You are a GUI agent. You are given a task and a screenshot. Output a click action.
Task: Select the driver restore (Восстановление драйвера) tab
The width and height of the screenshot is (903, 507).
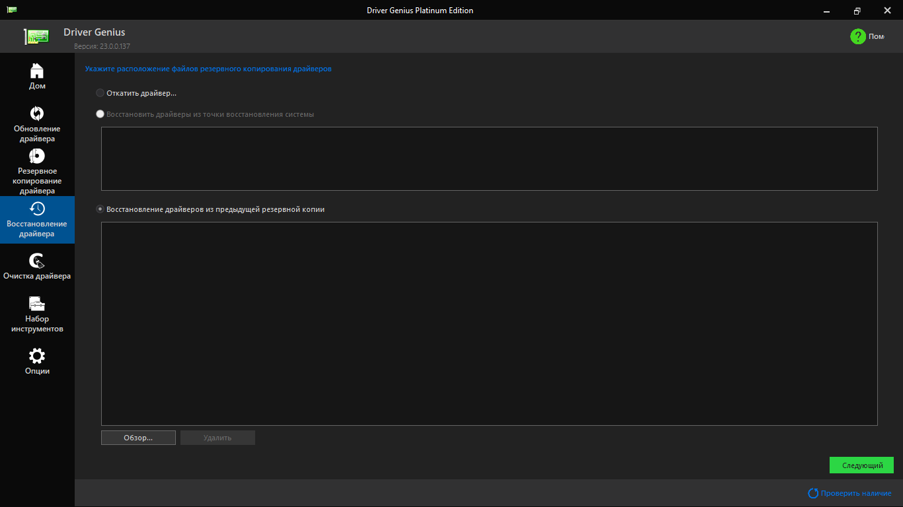[37, 220]
